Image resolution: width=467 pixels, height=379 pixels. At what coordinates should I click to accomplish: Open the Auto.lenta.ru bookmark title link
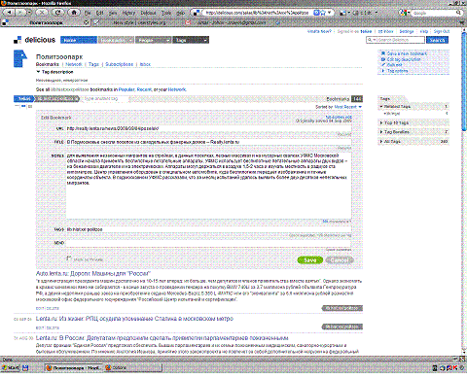93,273
